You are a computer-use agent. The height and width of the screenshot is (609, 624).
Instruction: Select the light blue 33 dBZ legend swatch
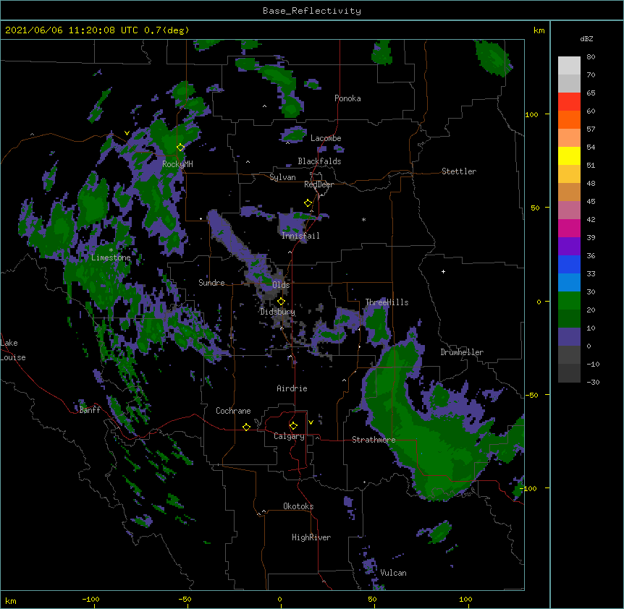click(569, 283)
